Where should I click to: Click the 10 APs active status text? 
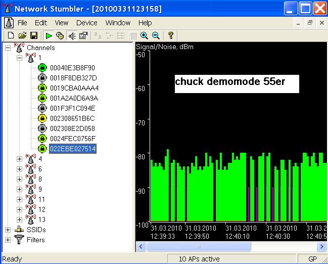(199, 259)
